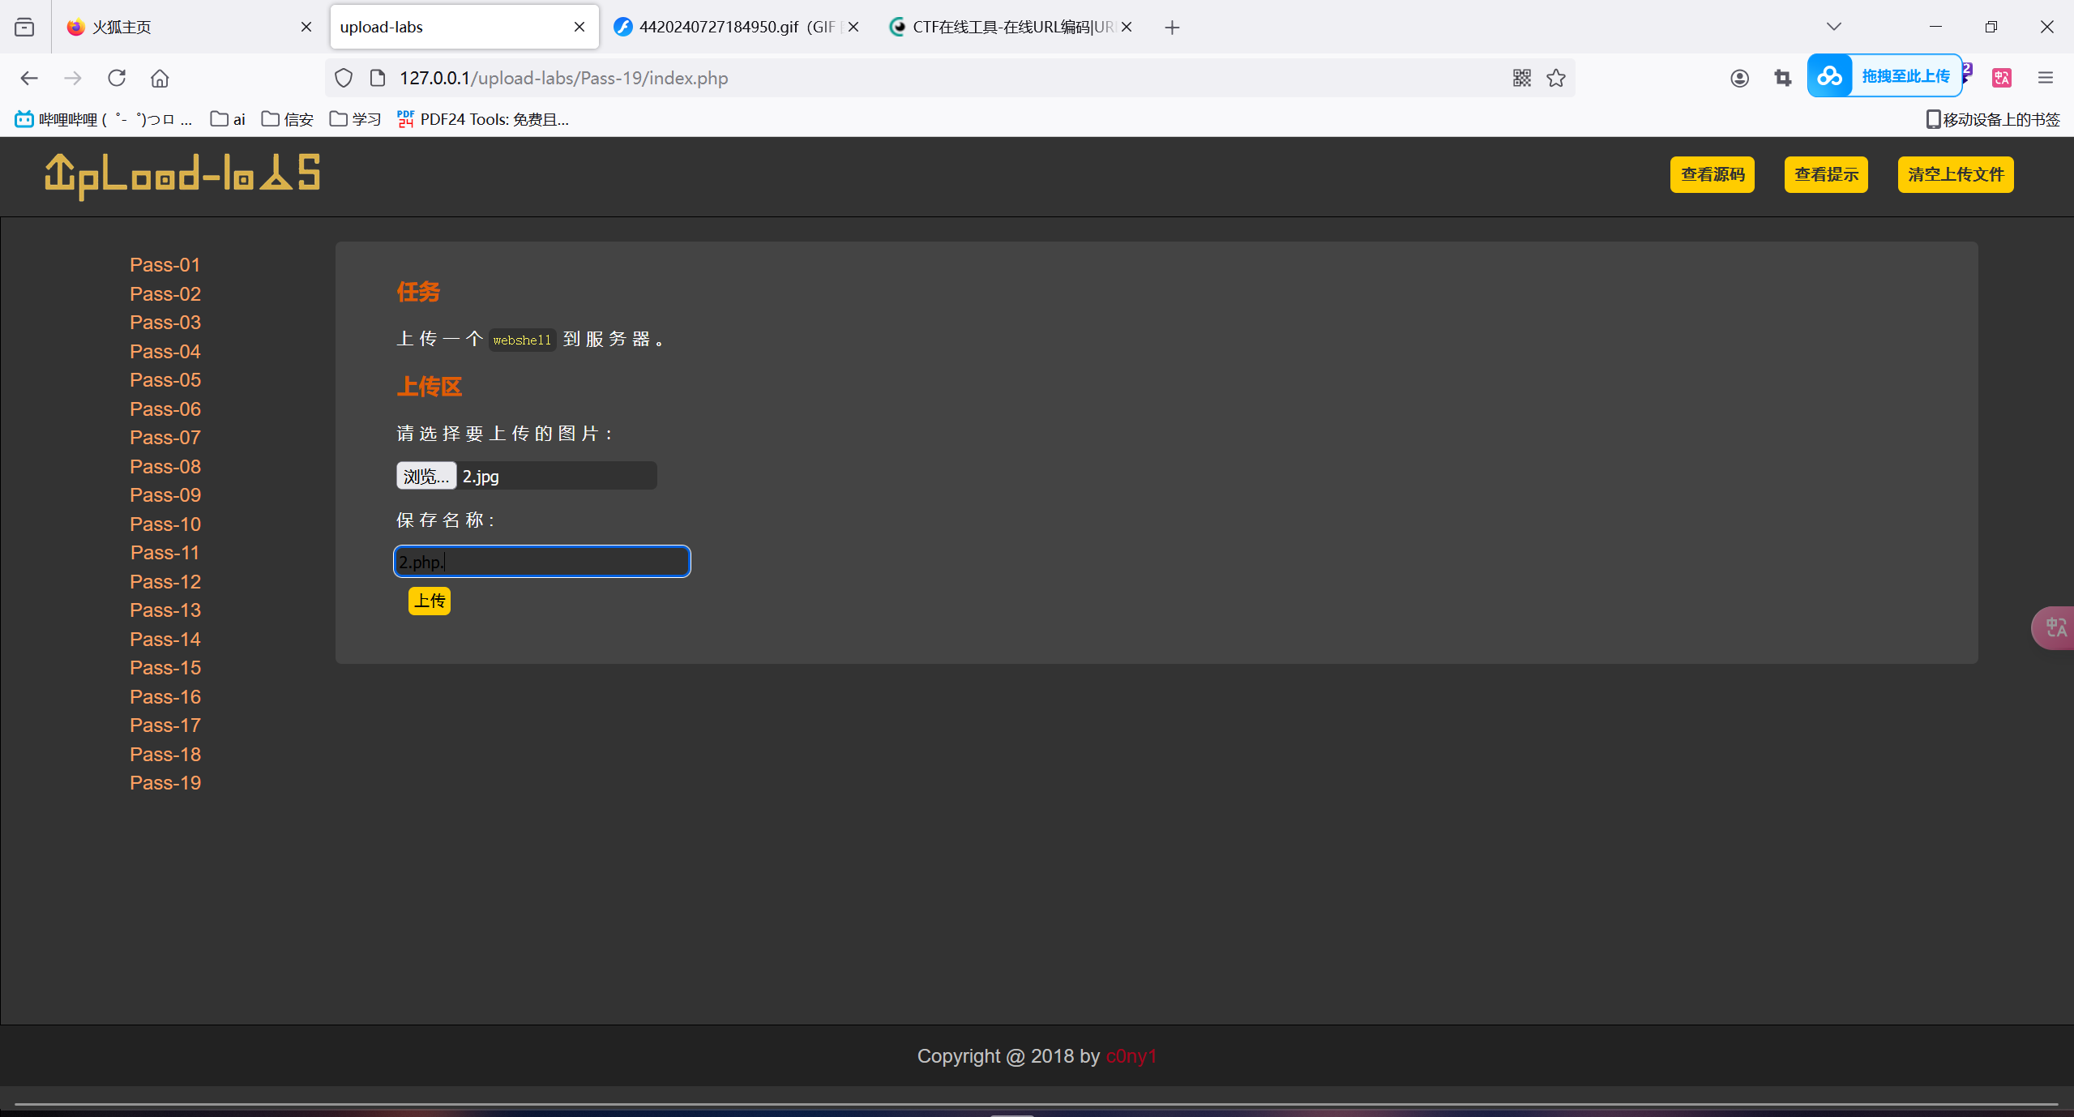Go to the Firefox home page
The height and width of the screenshot is (1117, 2074).
coord(160,78)
